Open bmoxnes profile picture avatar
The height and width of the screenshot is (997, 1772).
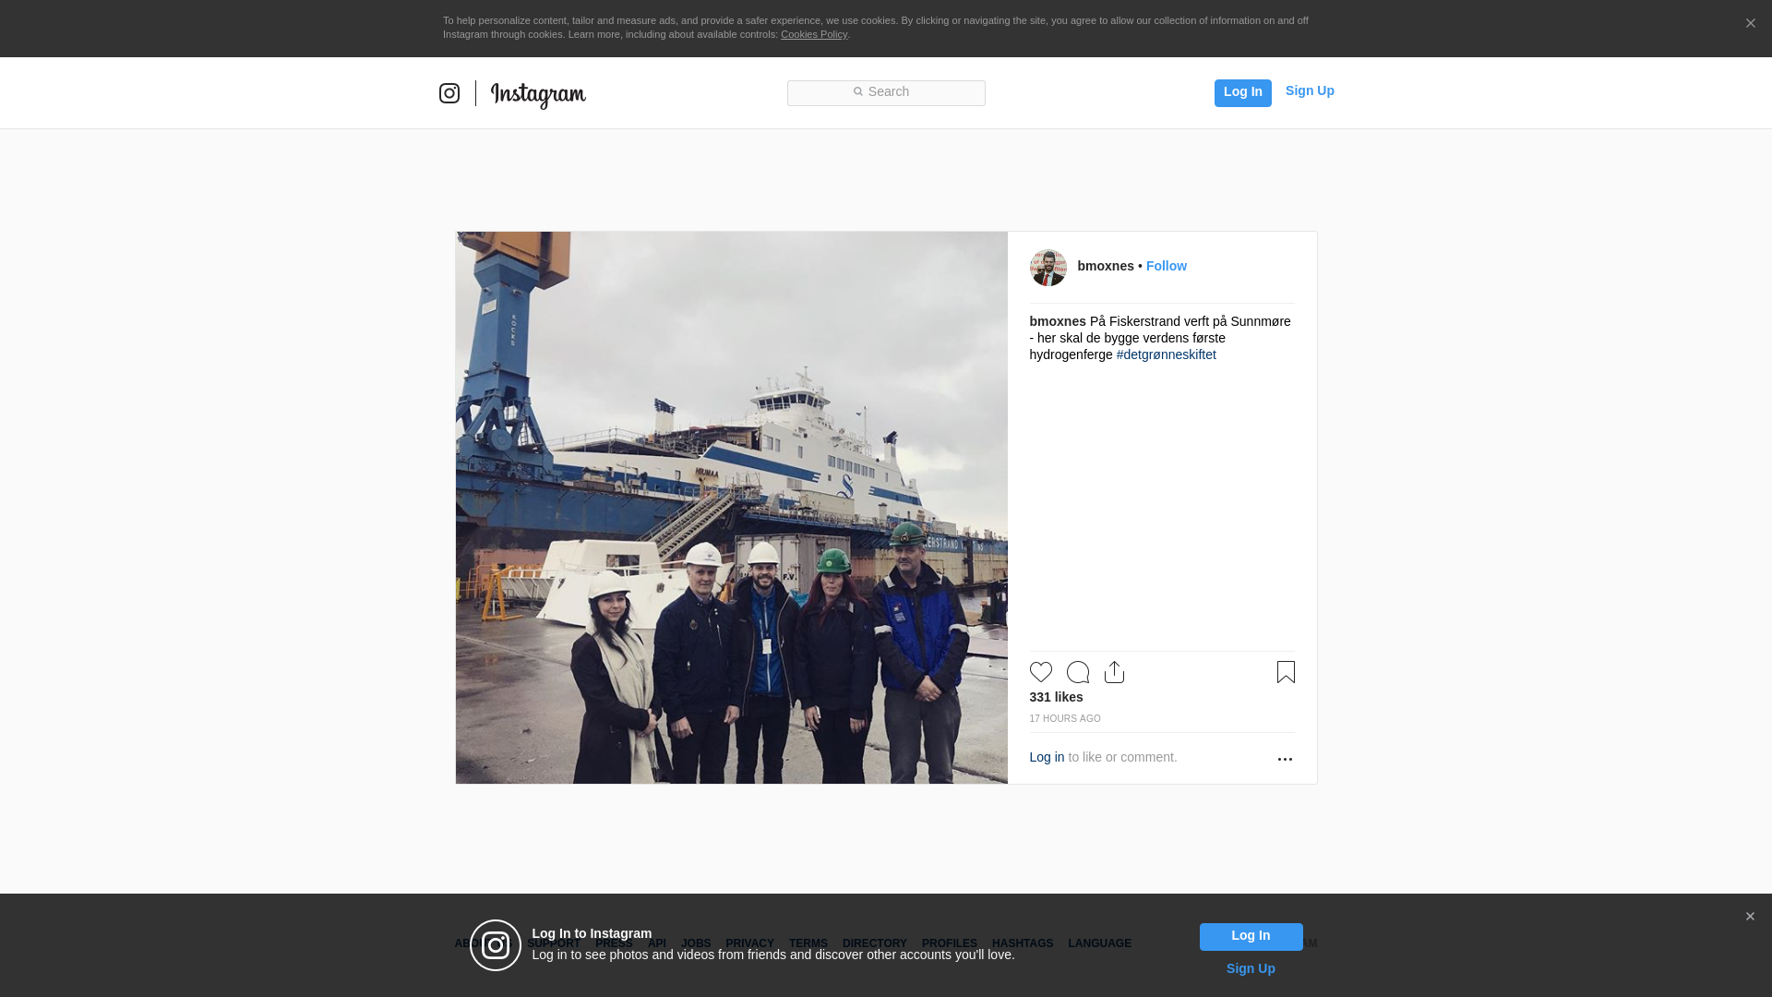[x=1048, y=268]
